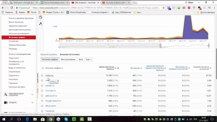Viewport: 217px width, 122px height.
Task: Select the pie chart view icon
Action: pos(41,17)
